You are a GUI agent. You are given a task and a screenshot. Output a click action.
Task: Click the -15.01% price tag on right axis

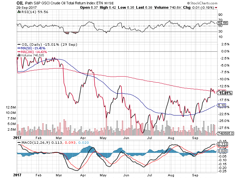pyautogui.click(x=225, y=93)
